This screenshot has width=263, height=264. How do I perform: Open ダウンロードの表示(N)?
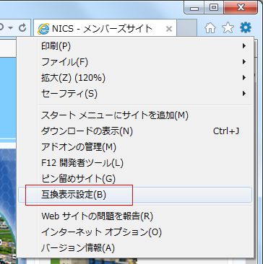135,131
